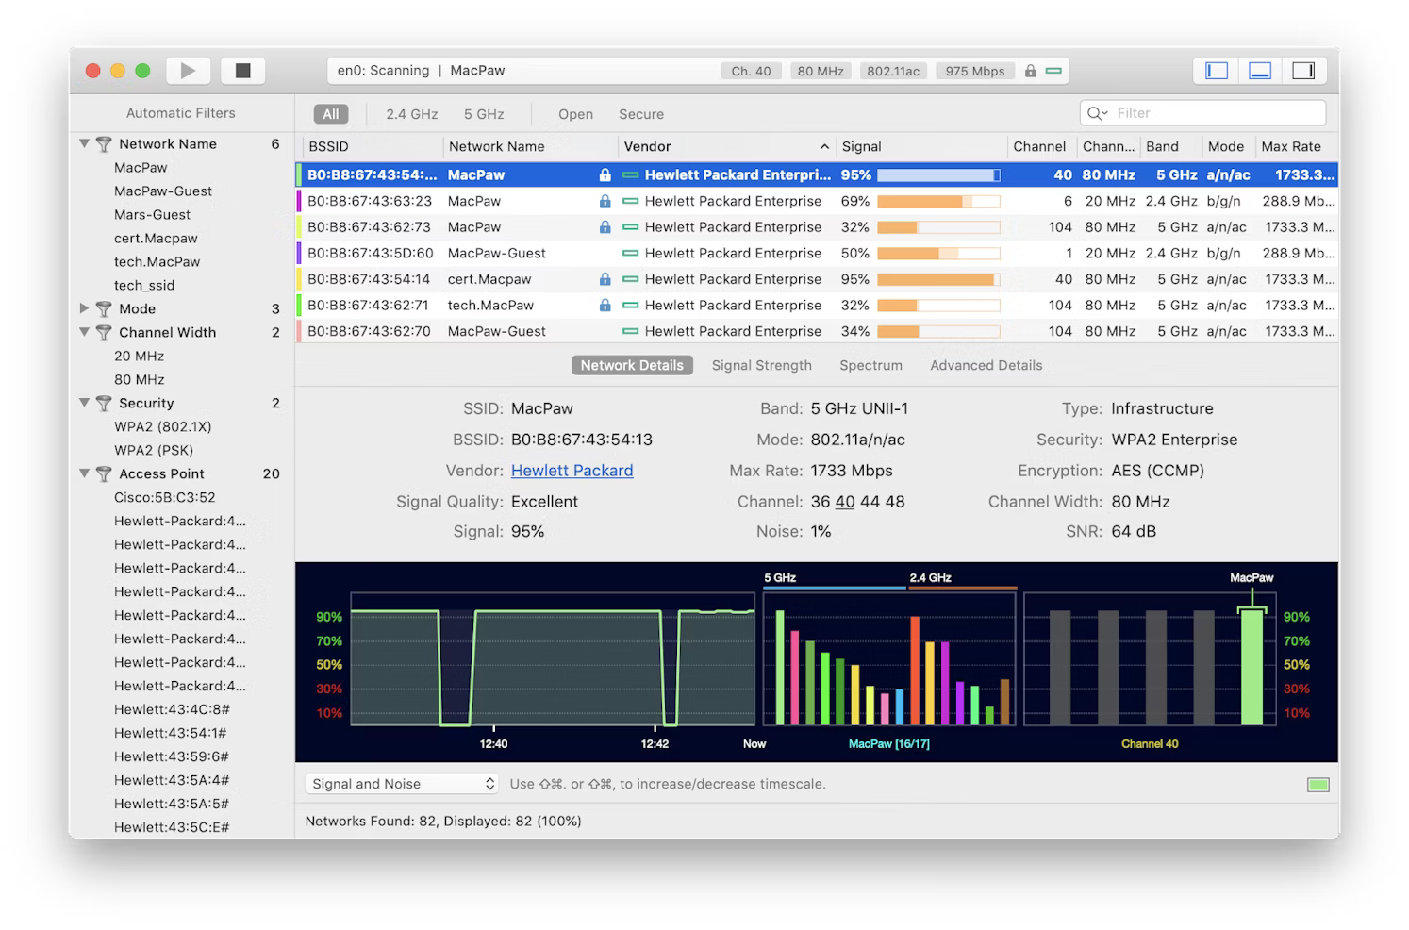Click the 2.4 GHz legend in chart

[x=930, y=578]
